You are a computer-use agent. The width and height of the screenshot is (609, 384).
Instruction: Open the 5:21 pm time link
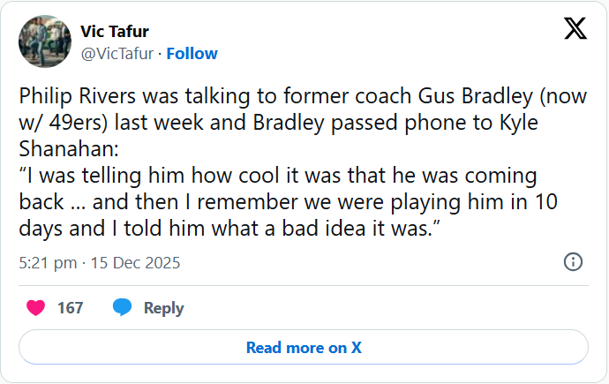[47, 263]
